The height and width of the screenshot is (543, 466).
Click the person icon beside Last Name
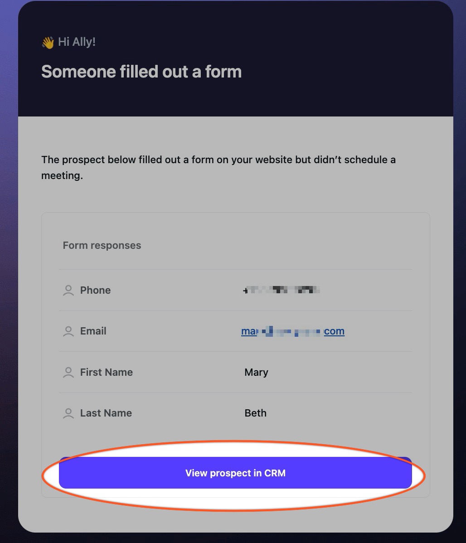[68, 413]
